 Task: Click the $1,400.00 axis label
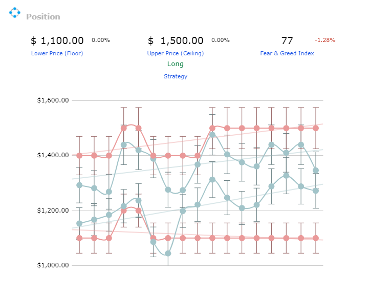[53, 155]
